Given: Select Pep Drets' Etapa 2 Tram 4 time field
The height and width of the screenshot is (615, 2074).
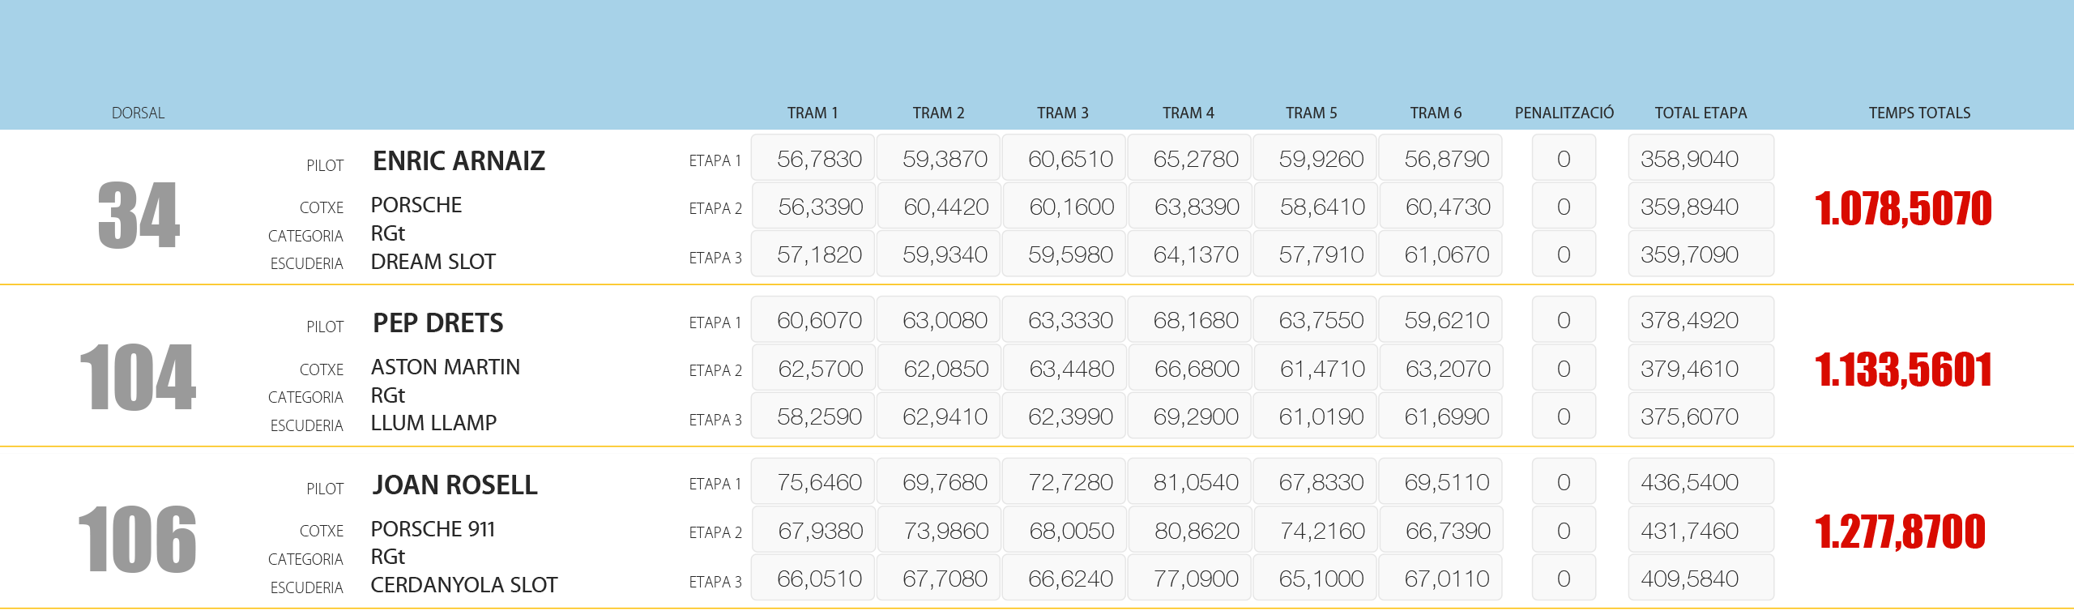Looking at the screenshot, I should point(1190,369).
